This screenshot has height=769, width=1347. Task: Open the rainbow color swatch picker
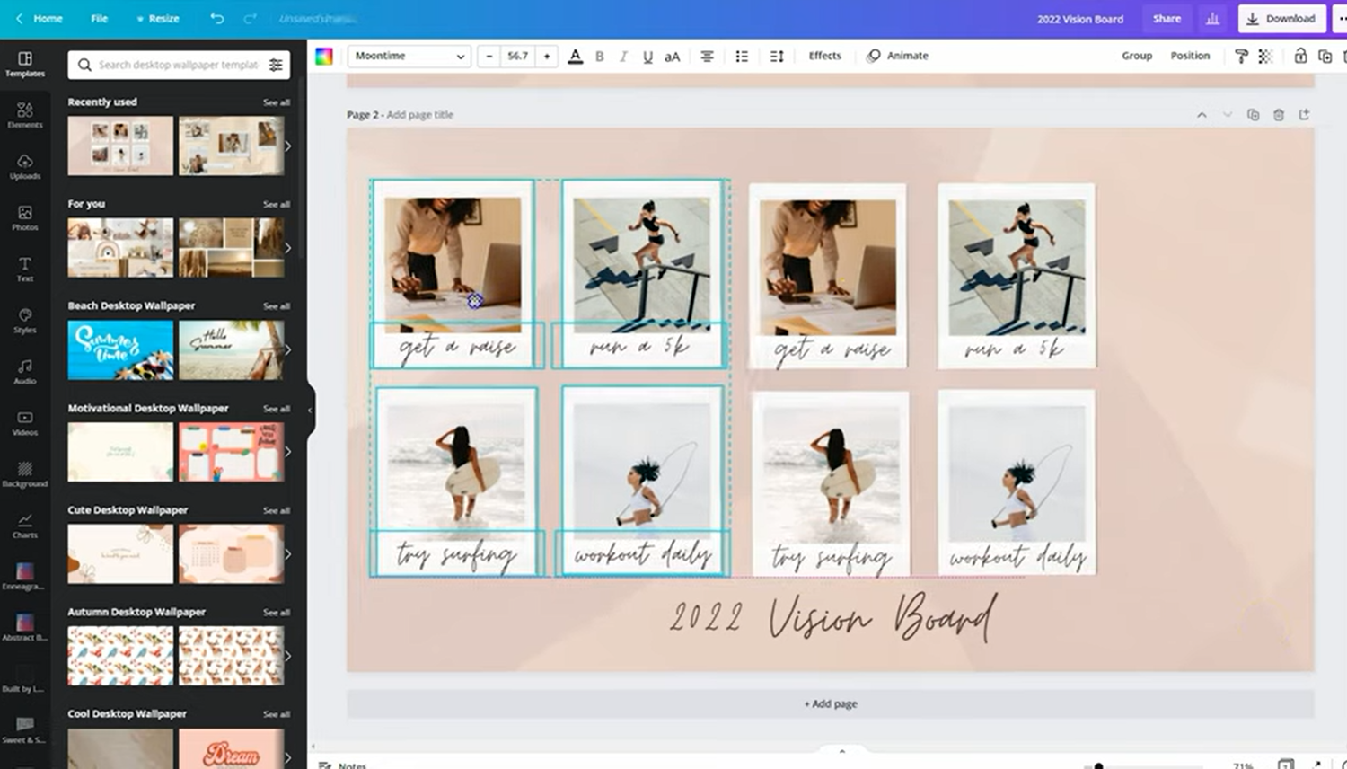click(325, 55)
